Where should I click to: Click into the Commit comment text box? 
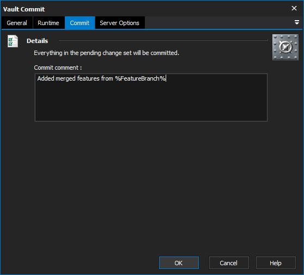(x=151, y=97)
